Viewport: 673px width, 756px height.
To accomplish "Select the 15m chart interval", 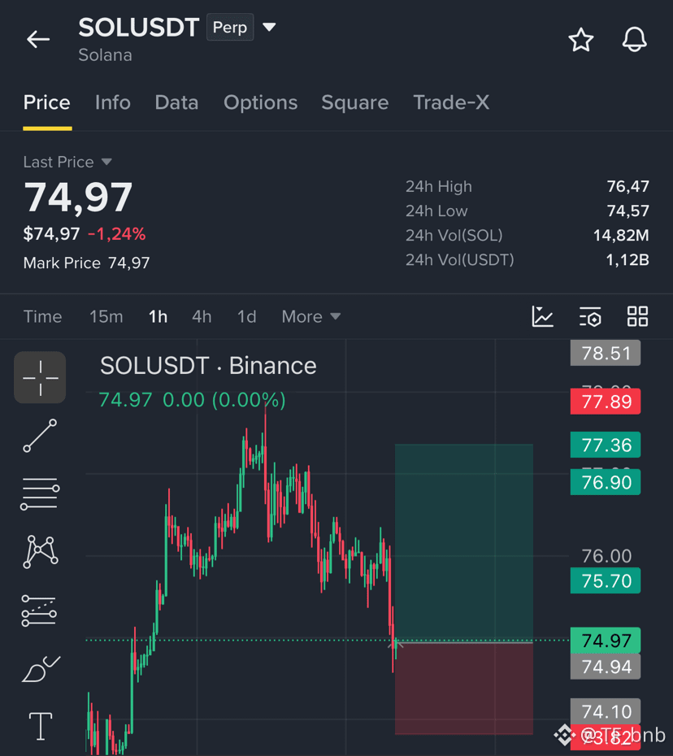I will [x=106, y=317].
